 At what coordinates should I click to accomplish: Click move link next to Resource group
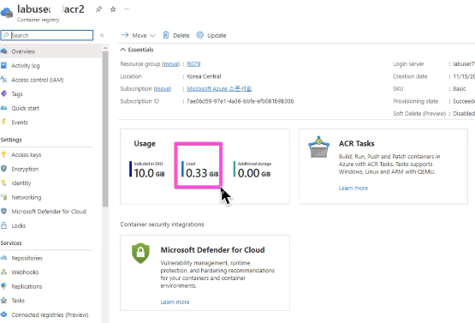171,64
